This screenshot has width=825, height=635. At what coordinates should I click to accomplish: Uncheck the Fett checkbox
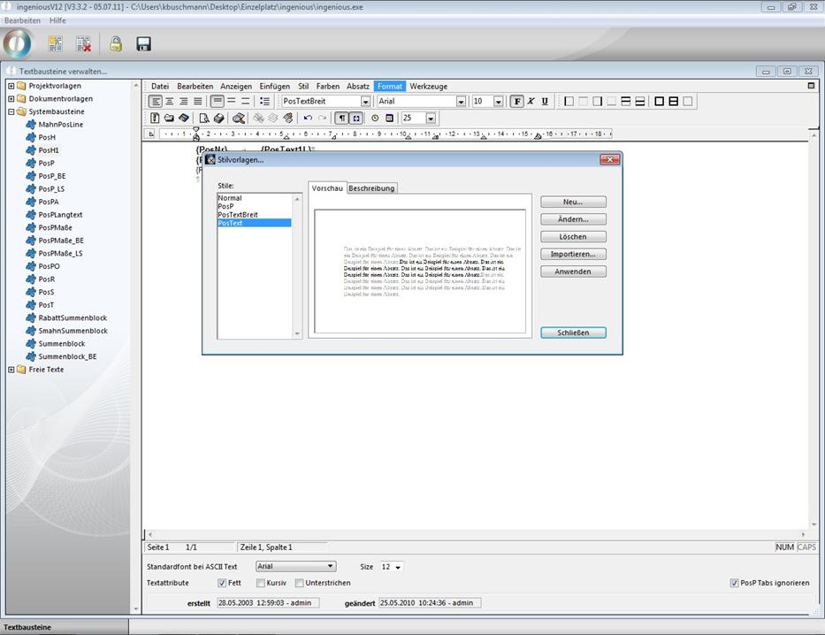222,583
